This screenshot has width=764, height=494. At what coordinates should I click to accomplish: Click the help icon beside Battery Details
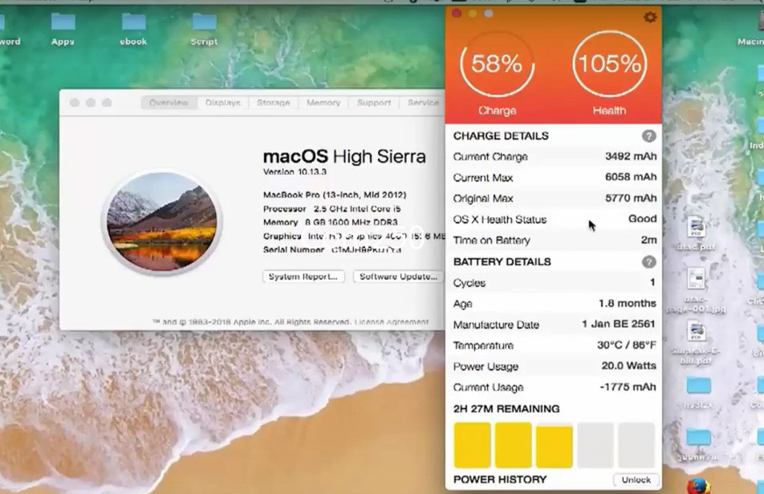point(648,262)
